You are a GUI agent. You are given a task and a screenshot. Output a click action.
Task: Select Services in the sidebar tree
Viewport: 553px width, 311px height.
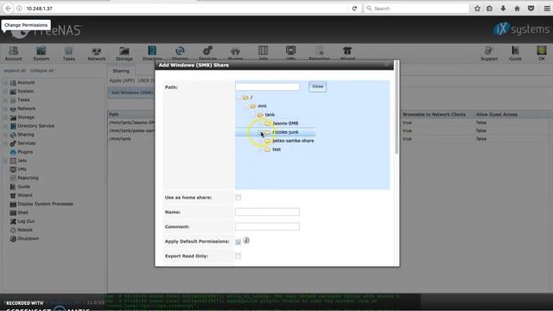(27, 143)
